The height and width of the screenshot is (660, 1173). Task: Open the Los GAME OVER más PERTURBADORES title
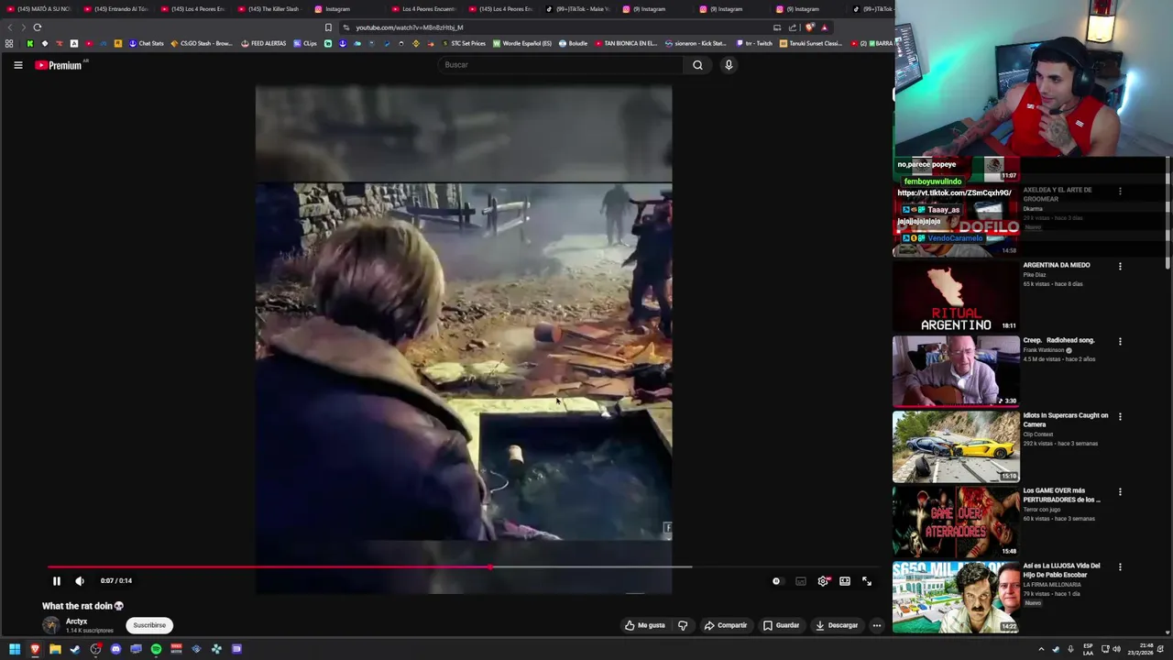(x=1061, y=495)
